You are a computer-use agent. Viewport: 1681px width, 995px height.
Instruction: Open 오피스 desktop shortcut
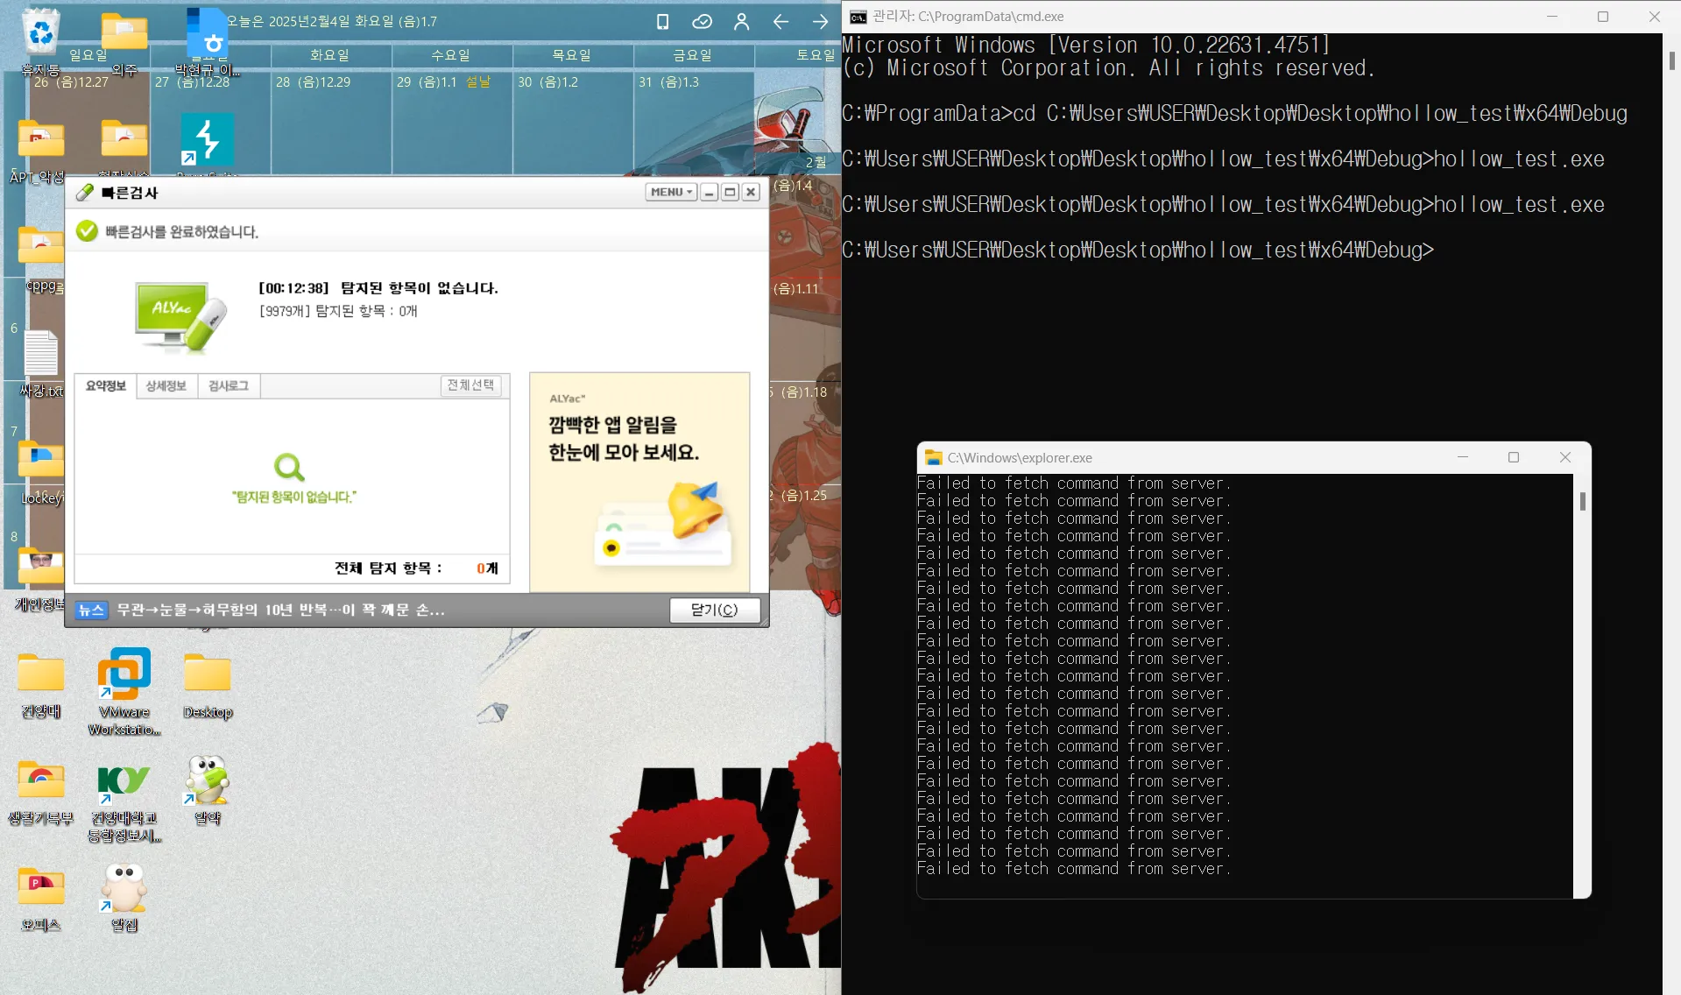tap(39, 885)
